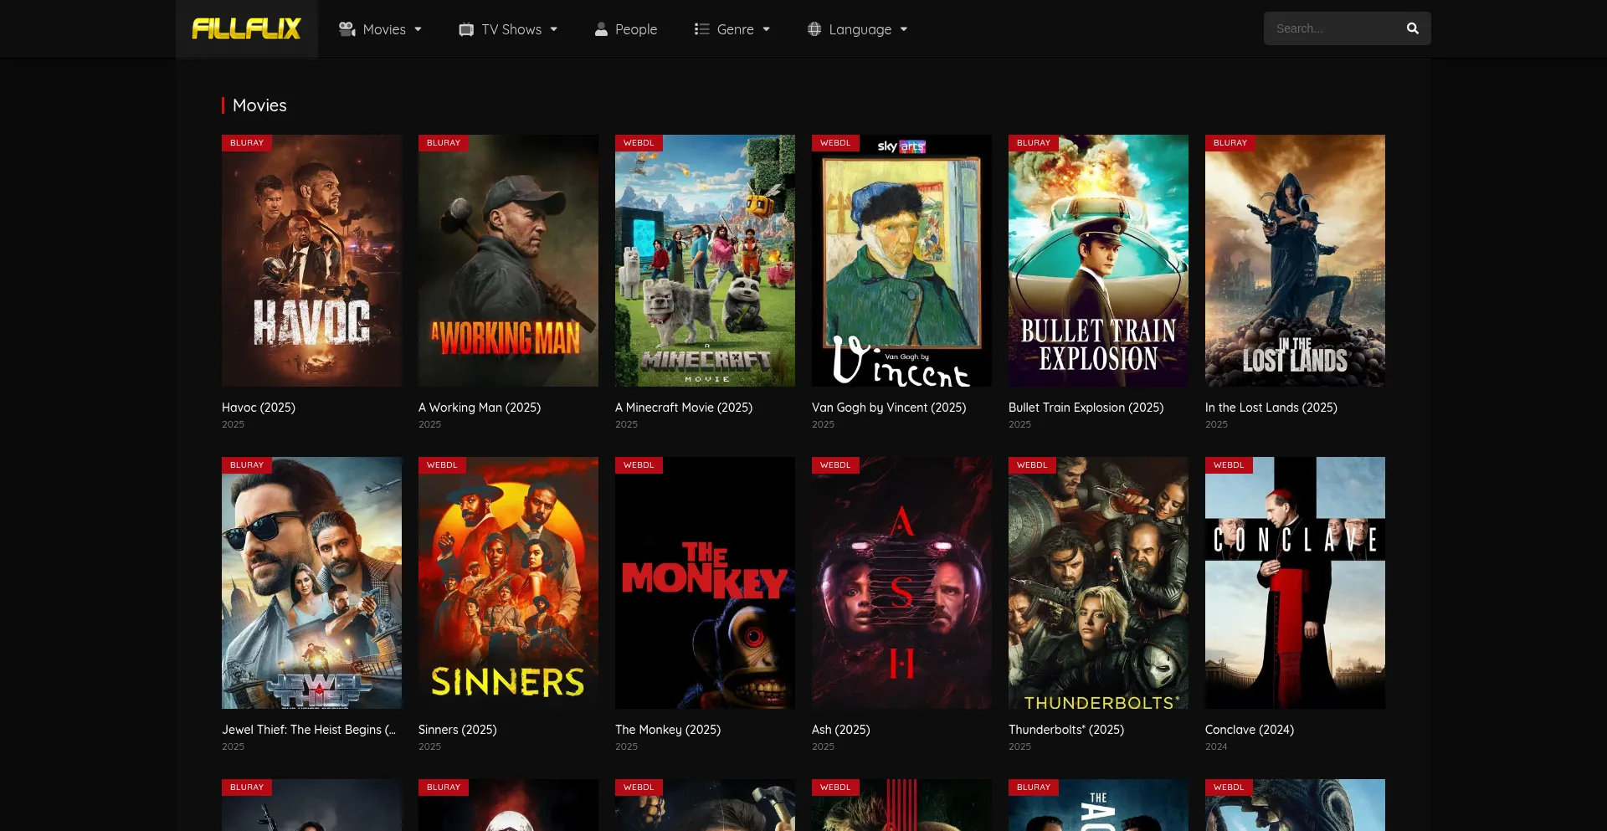Open the In the Lost Lands poster

[x=1295, y=260]
